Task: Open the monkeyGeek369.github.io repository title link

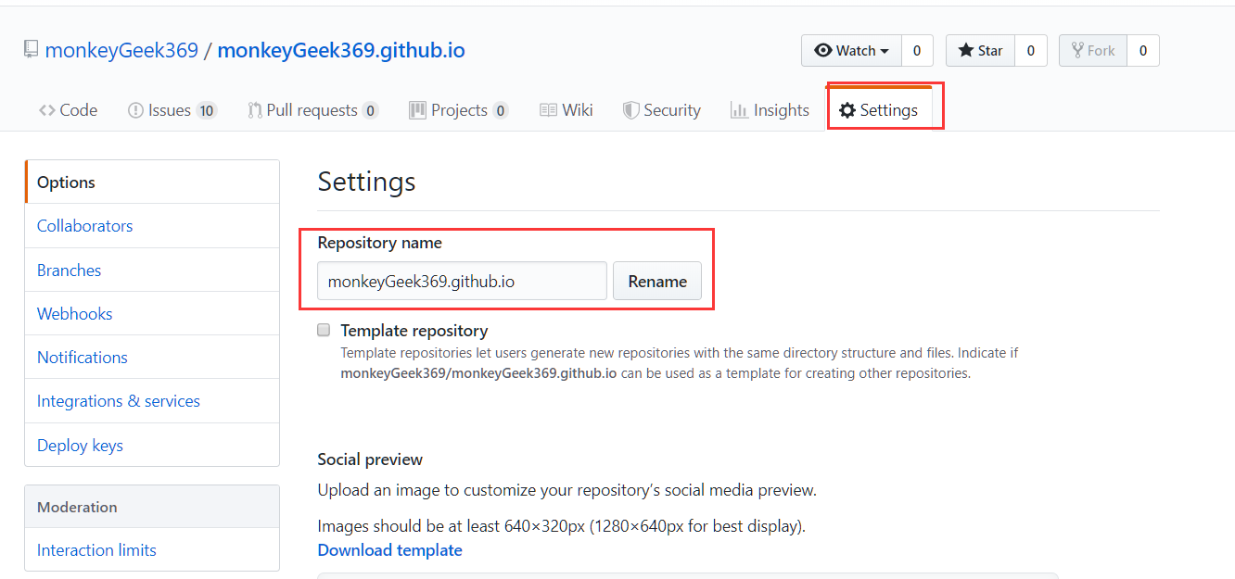Action: tap(341, 50)
